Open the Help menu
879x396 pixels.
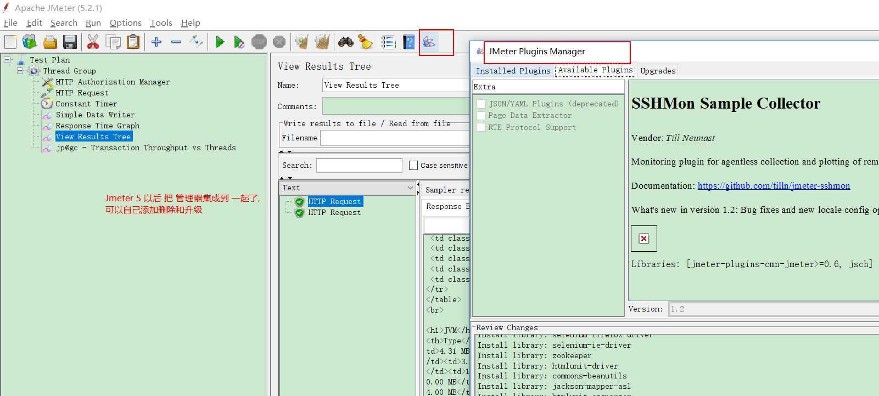click(191, 23)
